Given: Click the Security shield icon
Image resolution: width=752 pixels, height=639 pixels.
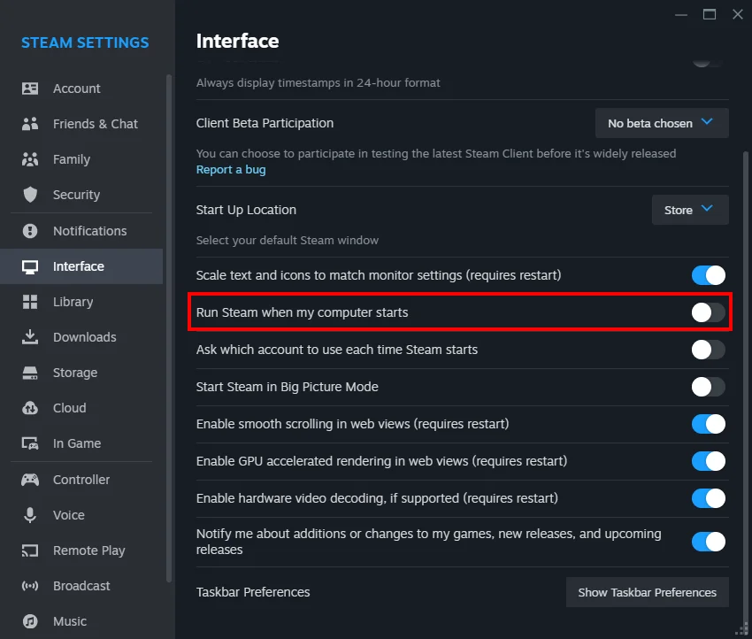Looking at the screenshot, I should click(x=29, y=195).
